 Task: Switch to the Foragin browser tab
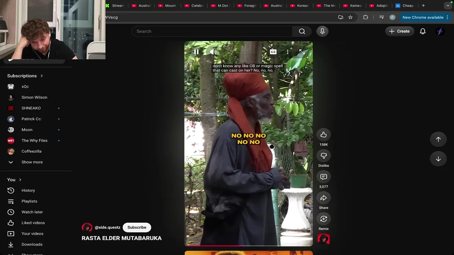[x=247, y=6]
